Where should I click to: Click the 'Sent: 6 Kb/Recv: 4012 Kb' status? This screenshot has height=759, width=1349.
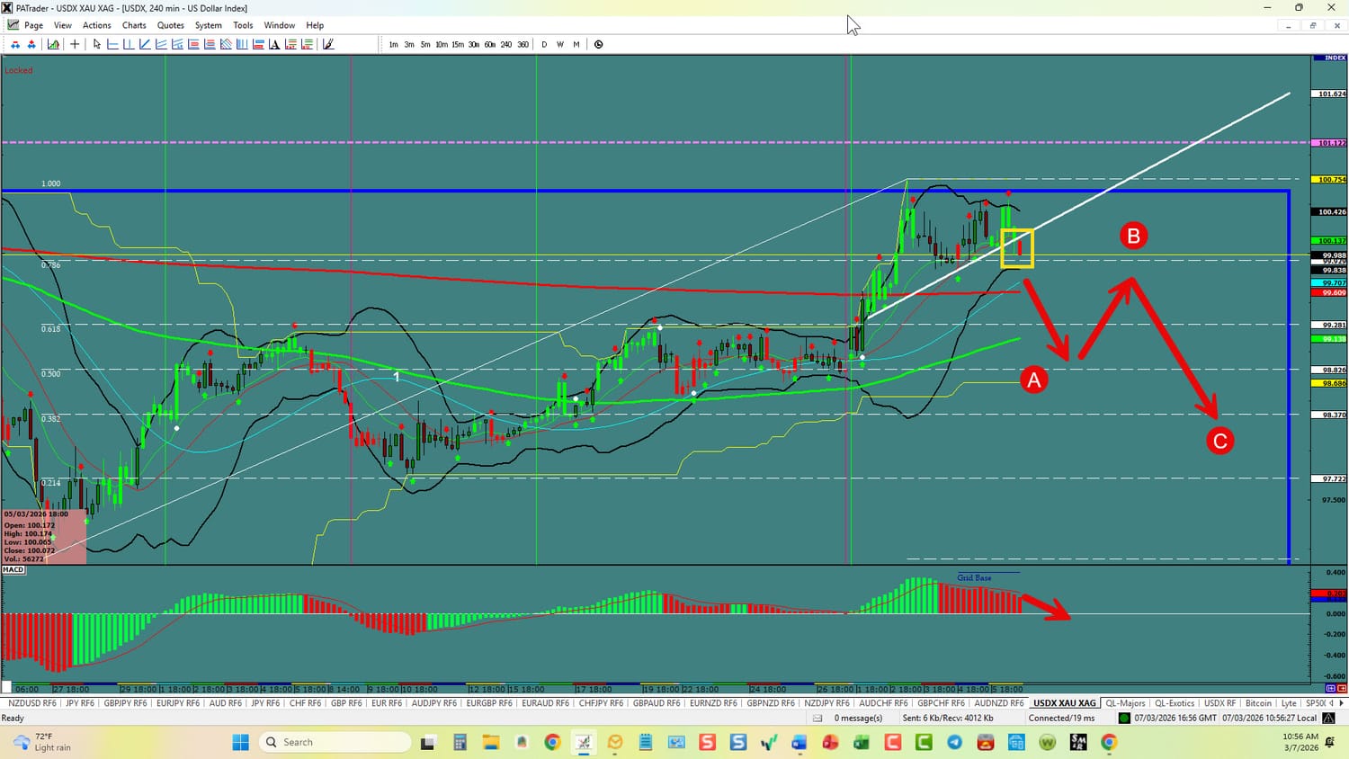coord(948,719)
